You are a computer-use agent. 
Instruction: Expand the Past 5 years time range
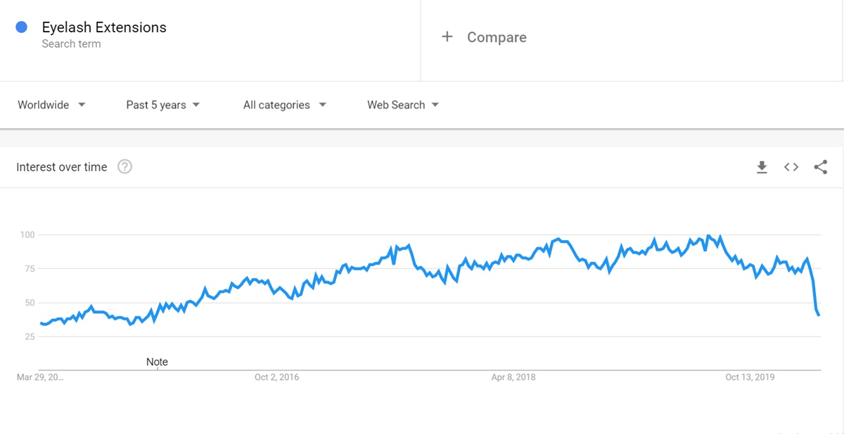click(x=162, y=105)
